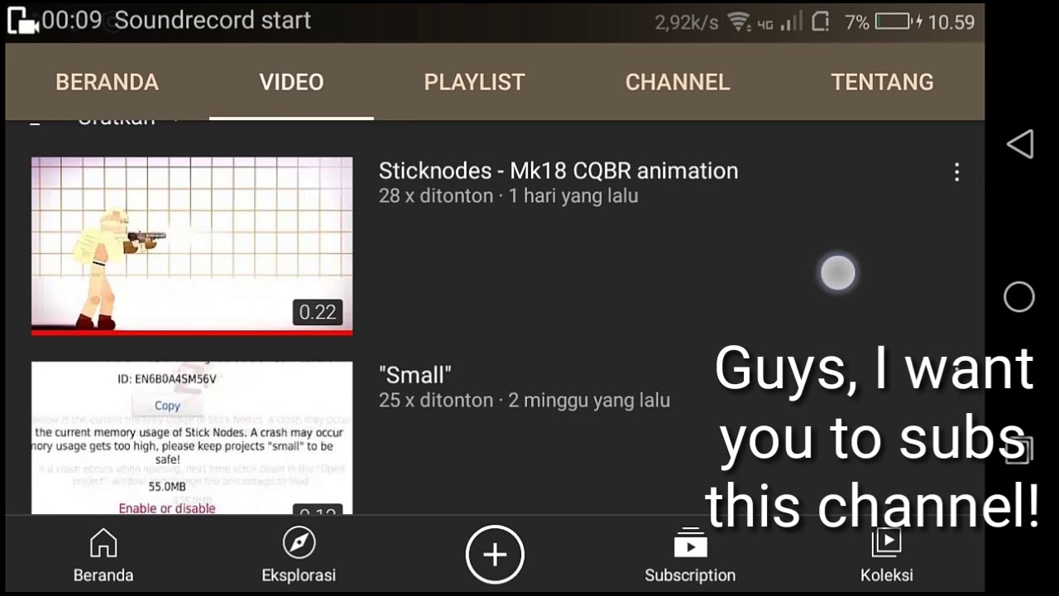Screen dimensions: 1059x596
Task: Open Subscription in bottom navigation
Action: coord(690,556)
